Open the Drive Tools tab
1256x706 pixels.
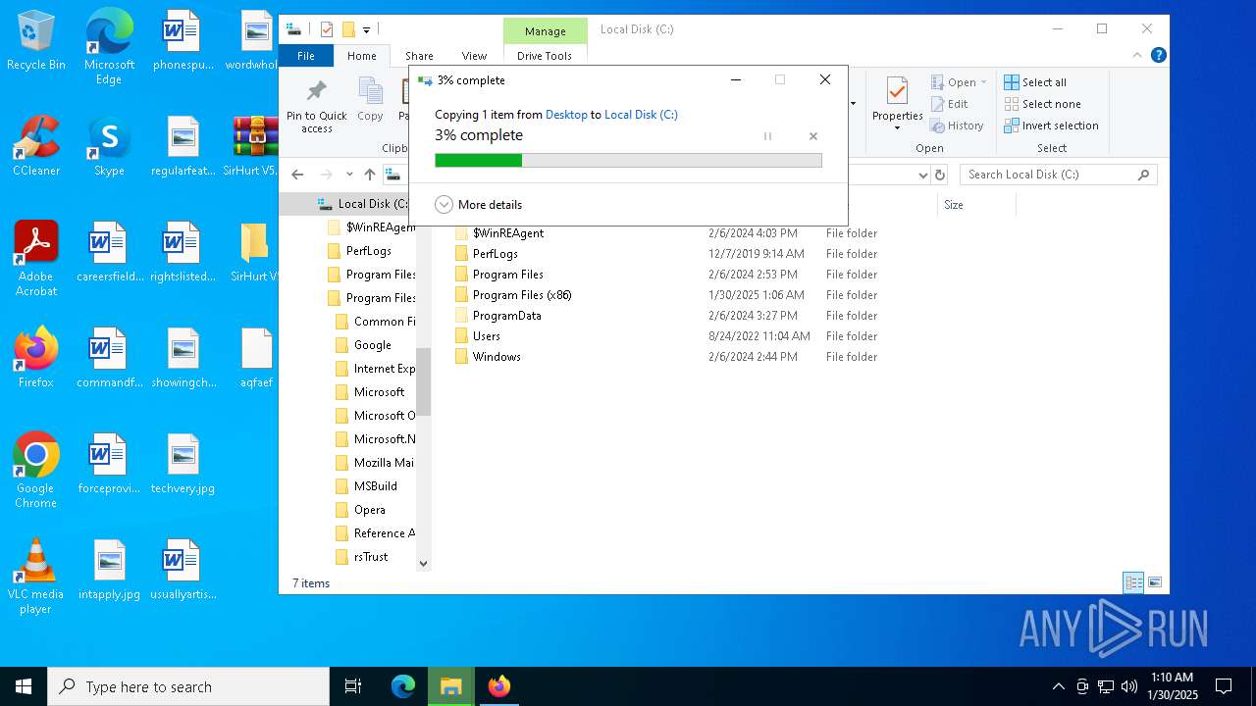click(x=545, y=56)
